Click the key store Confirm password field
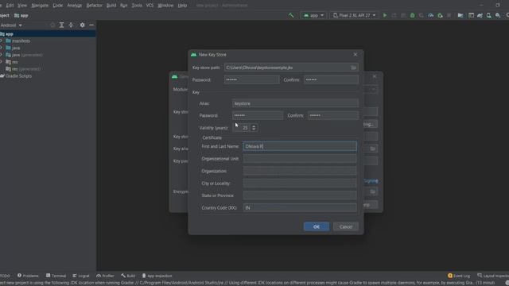 331,79
